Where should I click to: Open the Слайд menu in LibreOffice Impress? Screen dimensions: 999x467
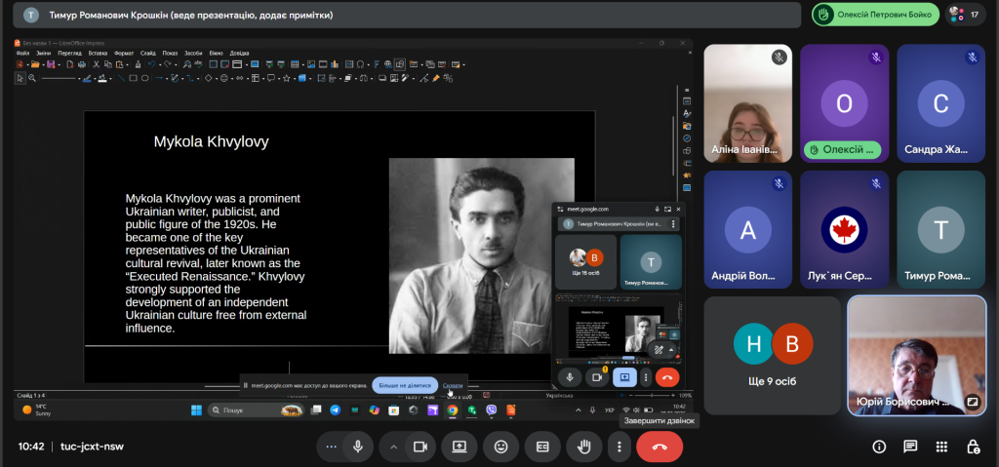click(147, 53)
